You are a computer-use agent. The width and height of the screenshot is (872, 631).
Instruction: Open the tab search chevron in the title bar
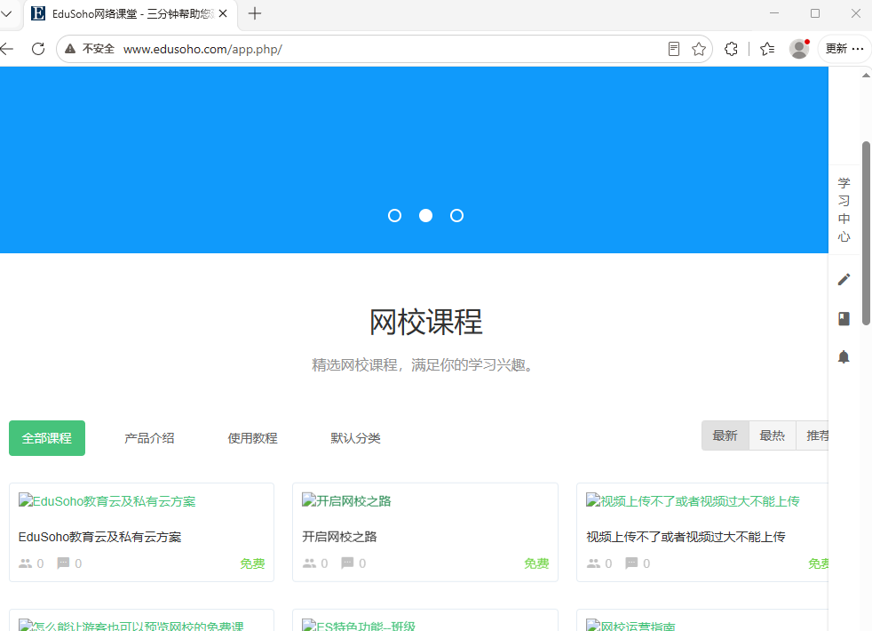click(x=6, y=13)
